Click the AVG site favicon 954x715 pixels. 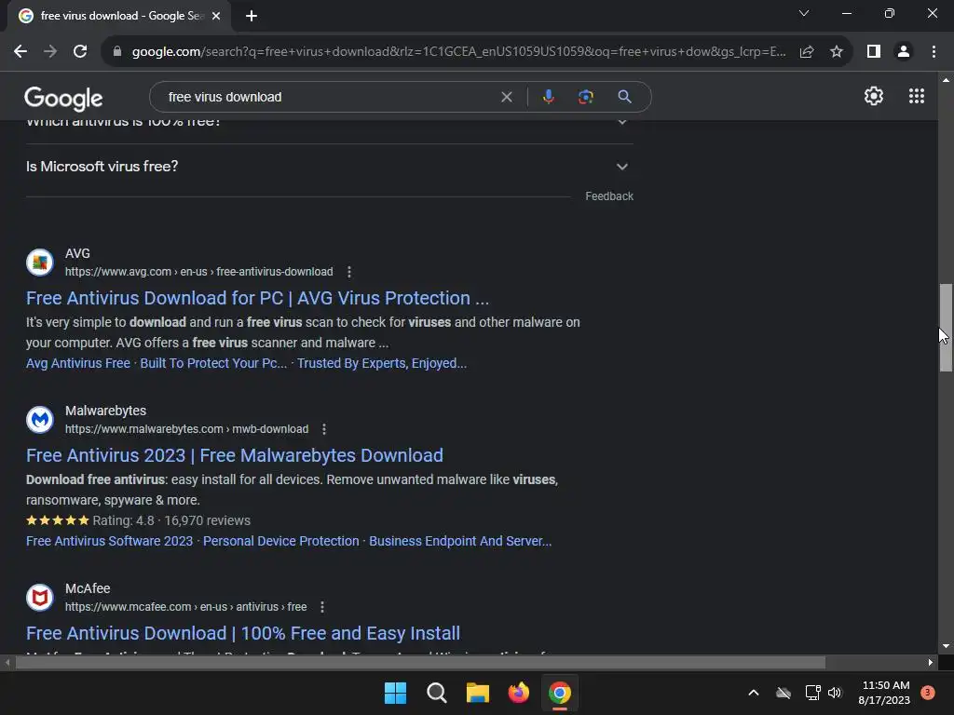[x=40, y=262]
